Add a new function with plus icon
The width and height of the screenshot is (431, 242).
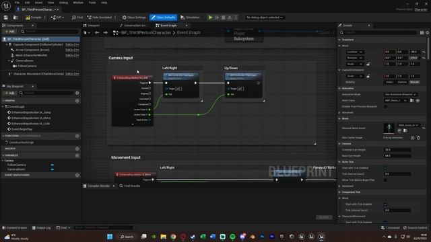77,136
